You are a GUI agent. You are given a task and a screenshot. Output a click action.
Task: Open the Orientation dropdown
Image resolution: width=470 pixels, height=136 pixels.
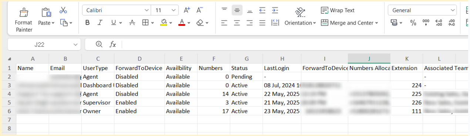click(315, 23)
